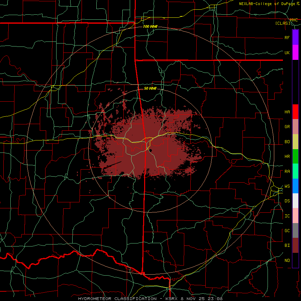
Task: Click the RF purple legend swatch
Action: tap(295, 37)
